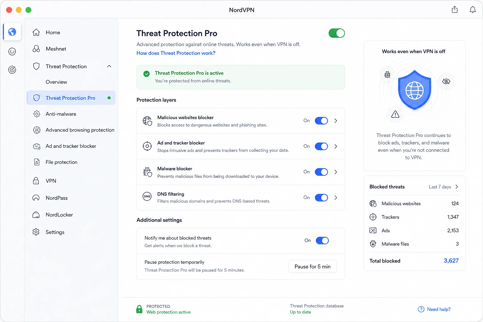Disable the DNS filtering switch
This screenshot has height=322, width=483.
pyautogui.click(x=321, y=197)
